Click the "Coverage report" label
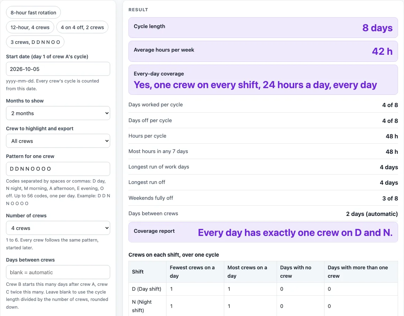 click(x=154, y=231)
